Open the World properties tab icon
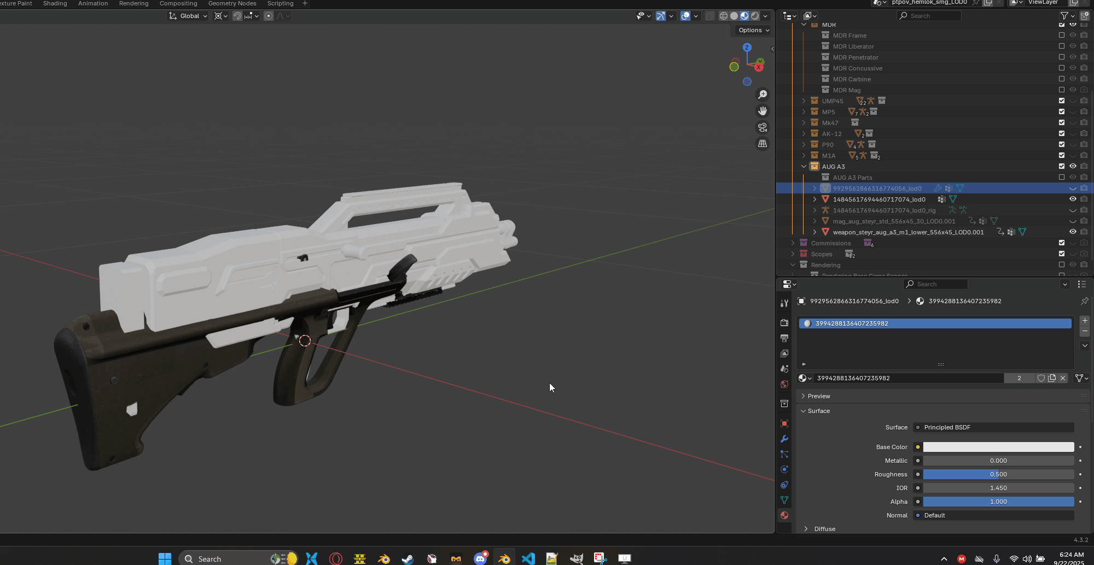This screenshot has height=565, width=1094. (784, 384)
